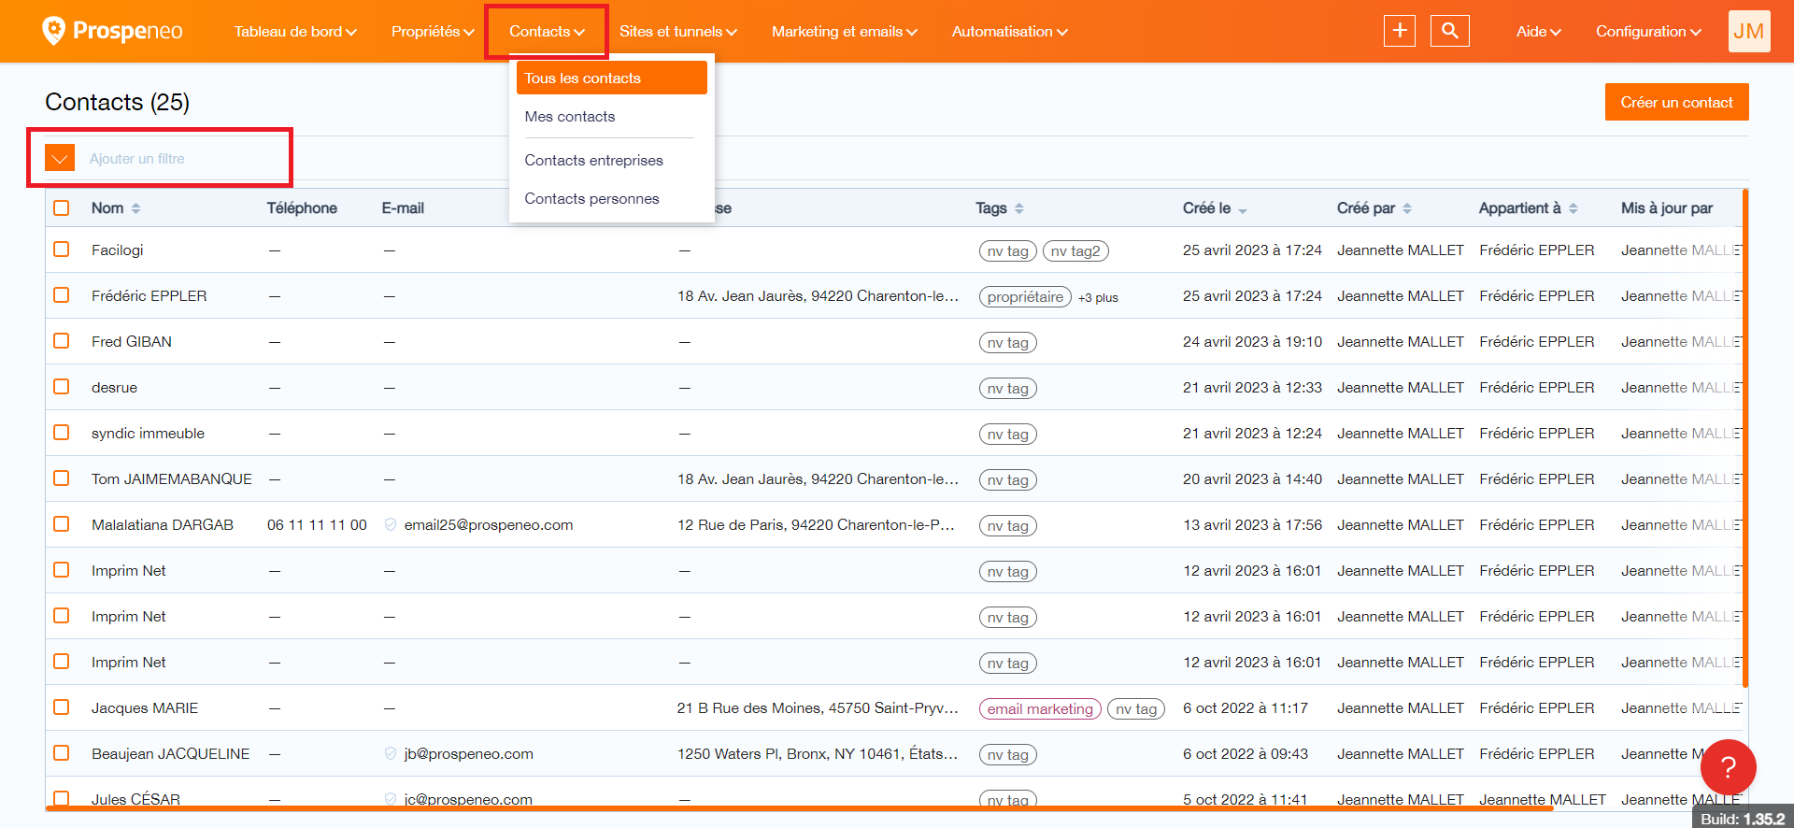Viewport: 1794px width, 828px height.
Task: Click address 12 Rue de Paris, 94220
Action: [x=816, y=524]
